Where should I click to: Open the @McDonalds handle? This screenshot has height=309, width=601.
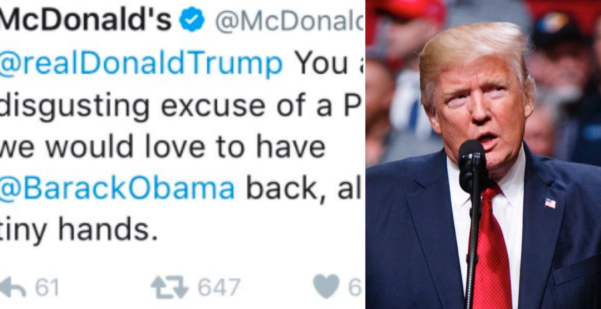(290, 21)
